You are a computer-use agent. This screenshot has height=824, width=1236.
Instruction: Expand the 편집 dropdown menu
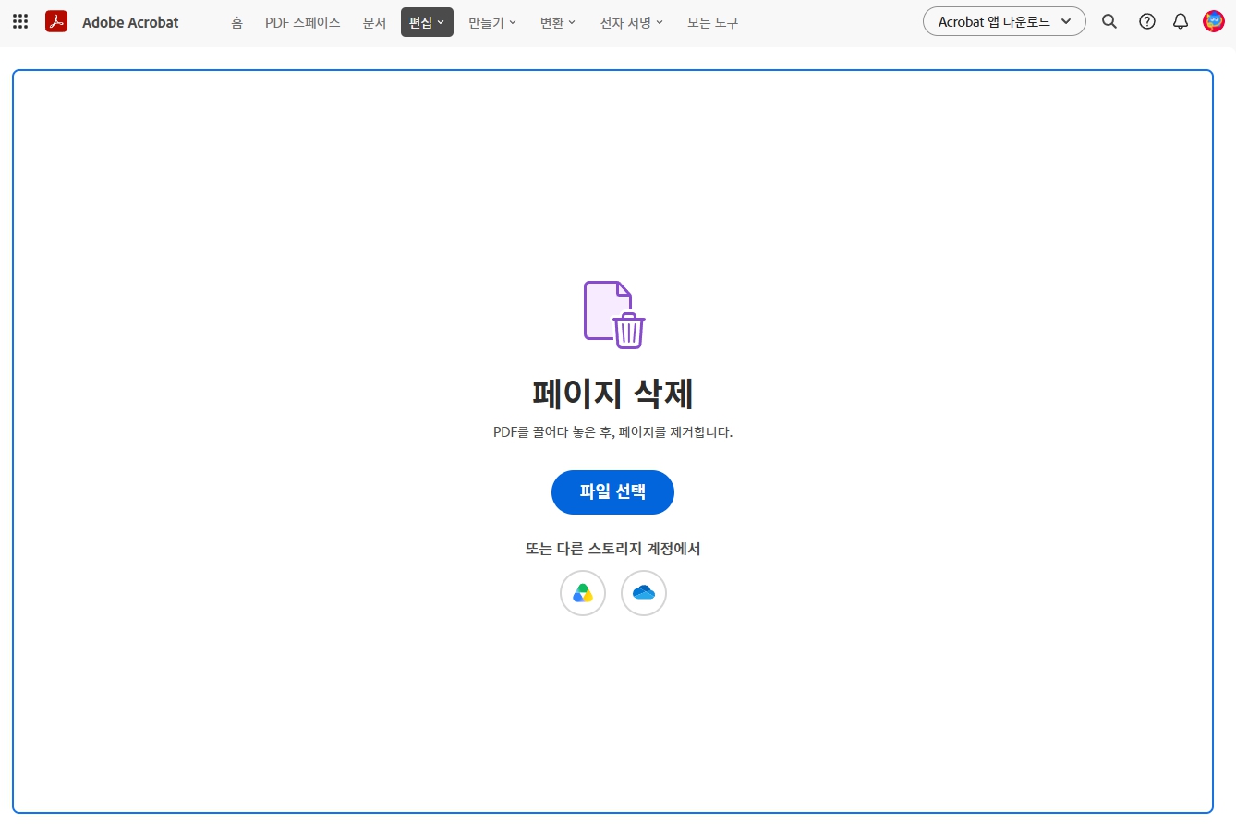coord(427,22)
